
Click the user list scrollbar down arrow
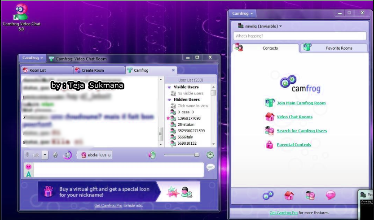click(213, 144)
